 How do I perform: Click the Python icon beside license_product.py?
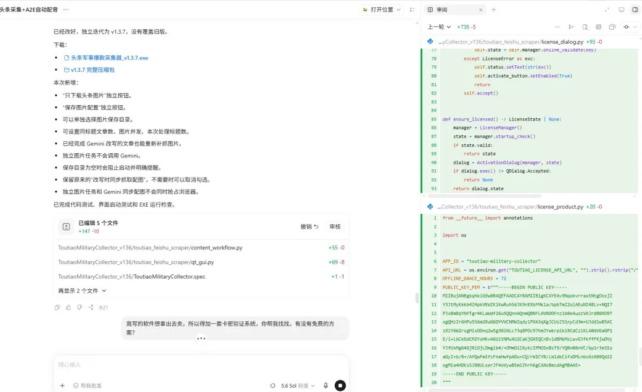pyautogui.click(x=430, y=207)
